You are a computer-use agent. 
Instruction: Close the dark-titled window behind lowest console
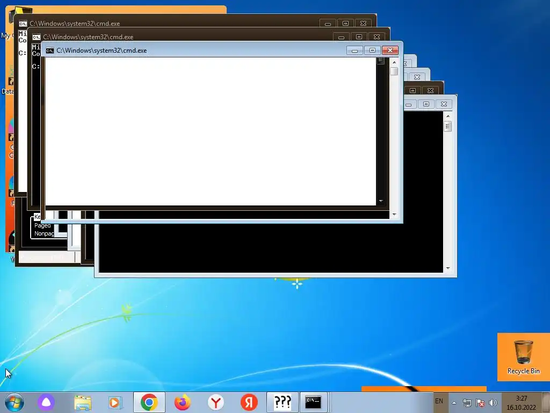(x=430, y=90)
